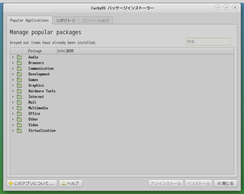Screen dimensions: 244x194
Task: Click the アンインストール button
Action: pyautogui.click(x=166, y=183)
